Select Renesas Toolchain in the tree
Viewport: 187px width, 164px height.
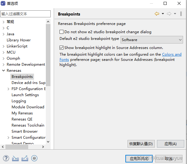[x=28, y=125]
